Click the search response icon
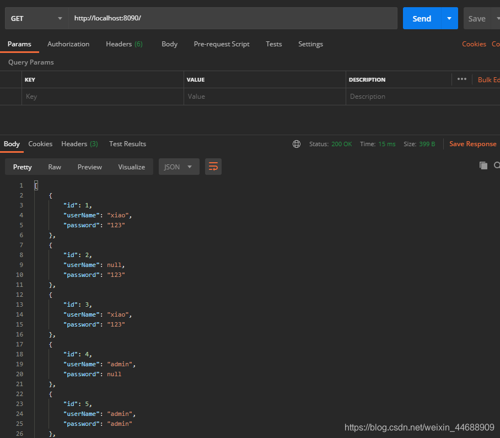Image resolution: width=500 pixels, height=438 pixels. (x=497, y=165)
